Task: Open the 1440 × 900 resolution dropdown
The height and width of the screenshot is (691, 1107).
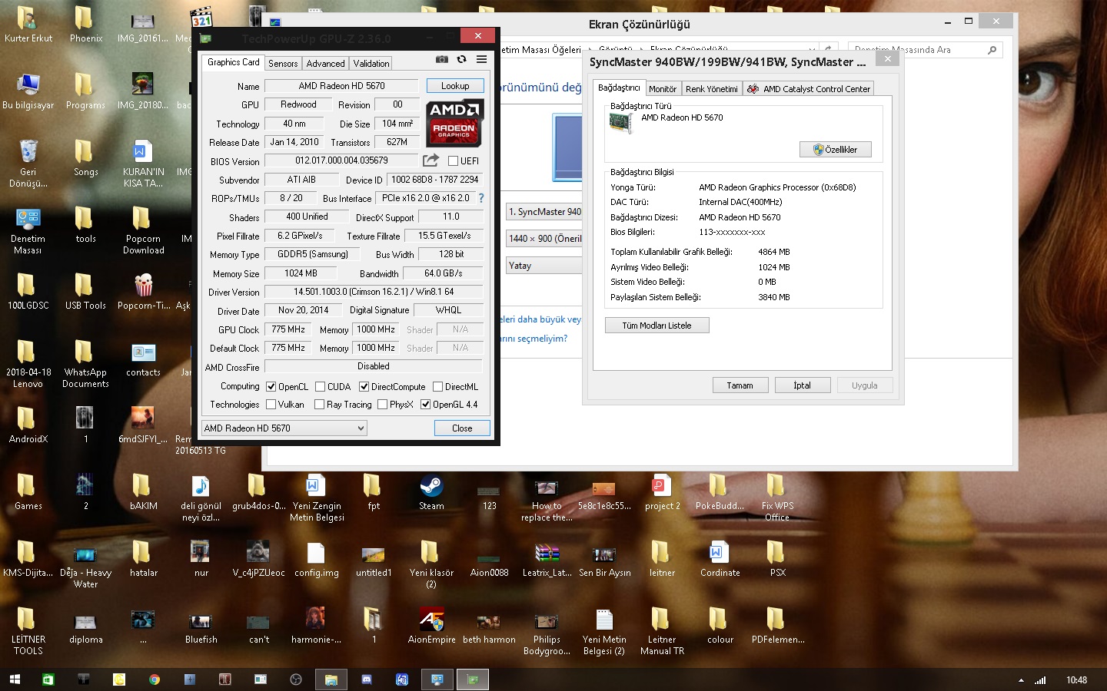Action: click(544, 239)
